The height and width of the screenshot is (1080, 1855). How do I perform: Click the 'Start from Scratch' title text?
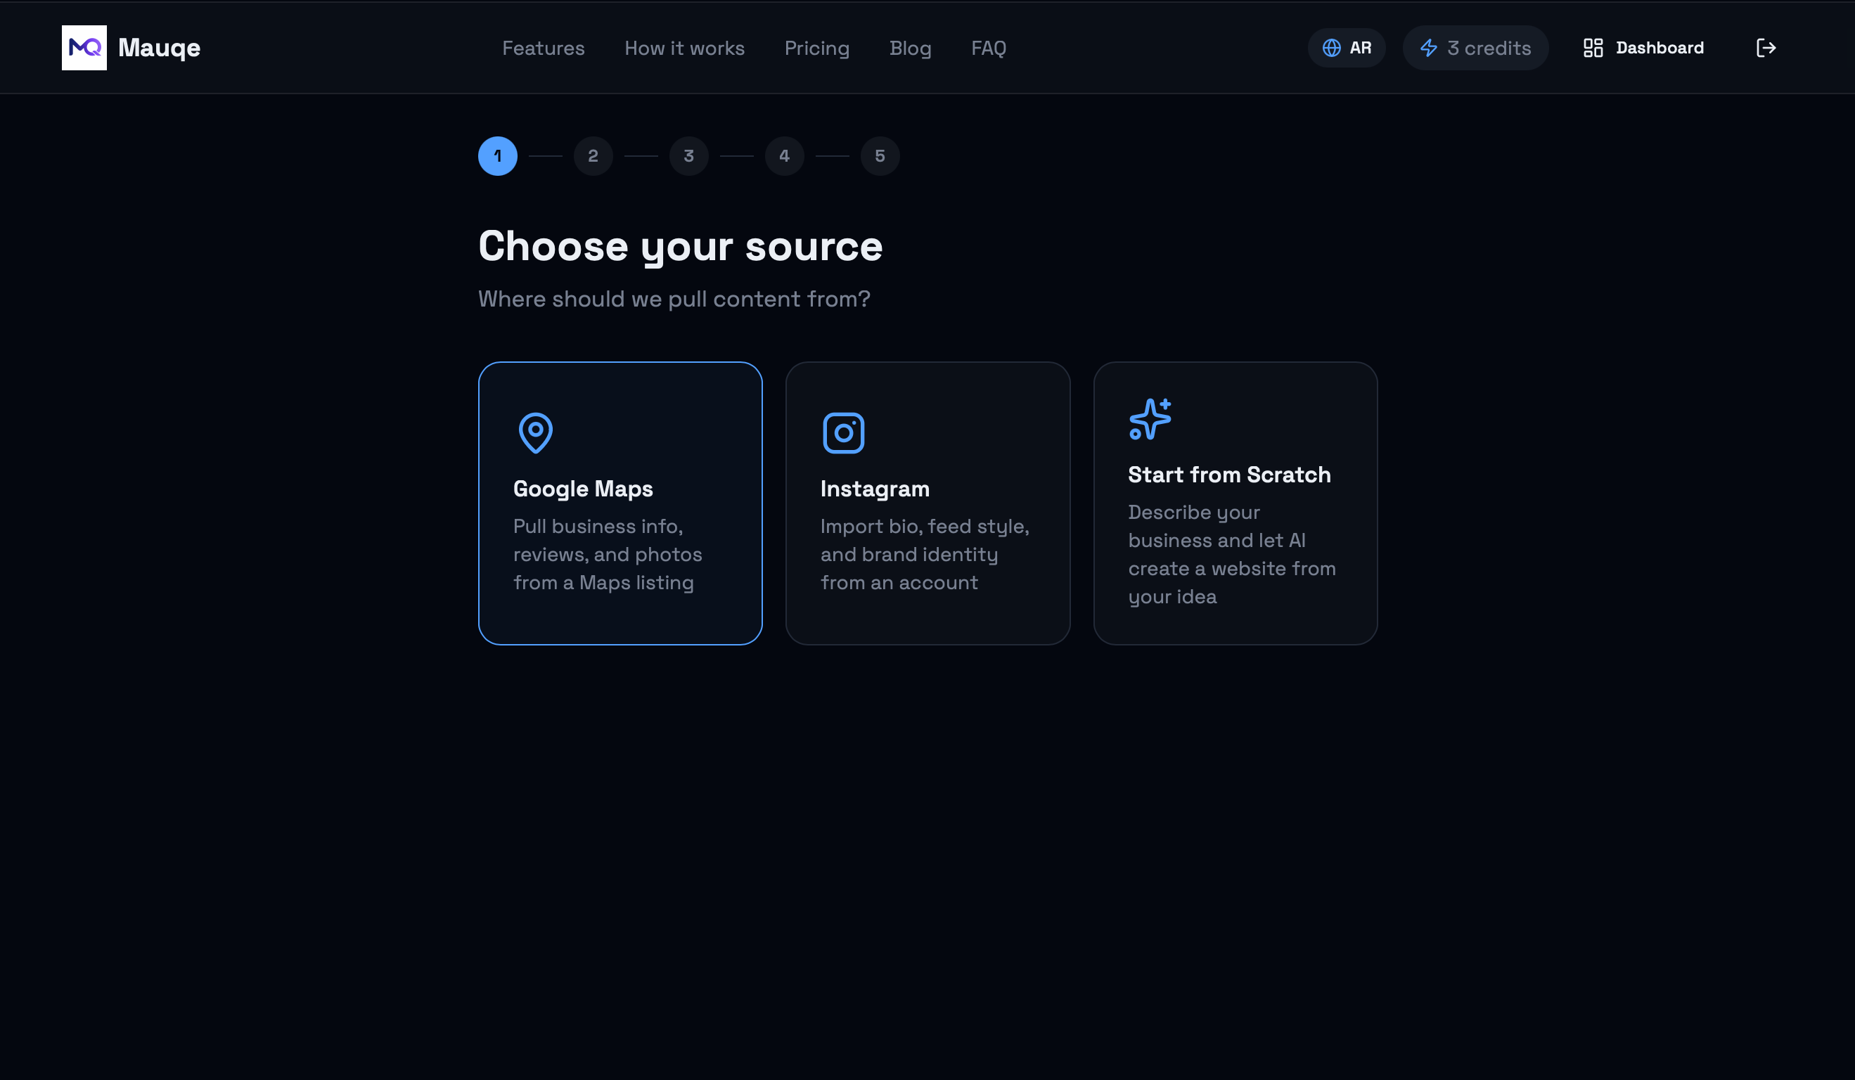click(x=1229, y=475)
